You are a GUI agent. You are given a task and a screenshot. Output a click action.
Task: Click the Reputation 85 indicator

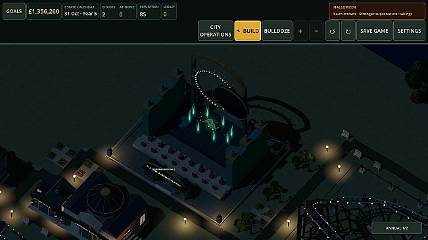pyautogui.click(x=149, y=11)
